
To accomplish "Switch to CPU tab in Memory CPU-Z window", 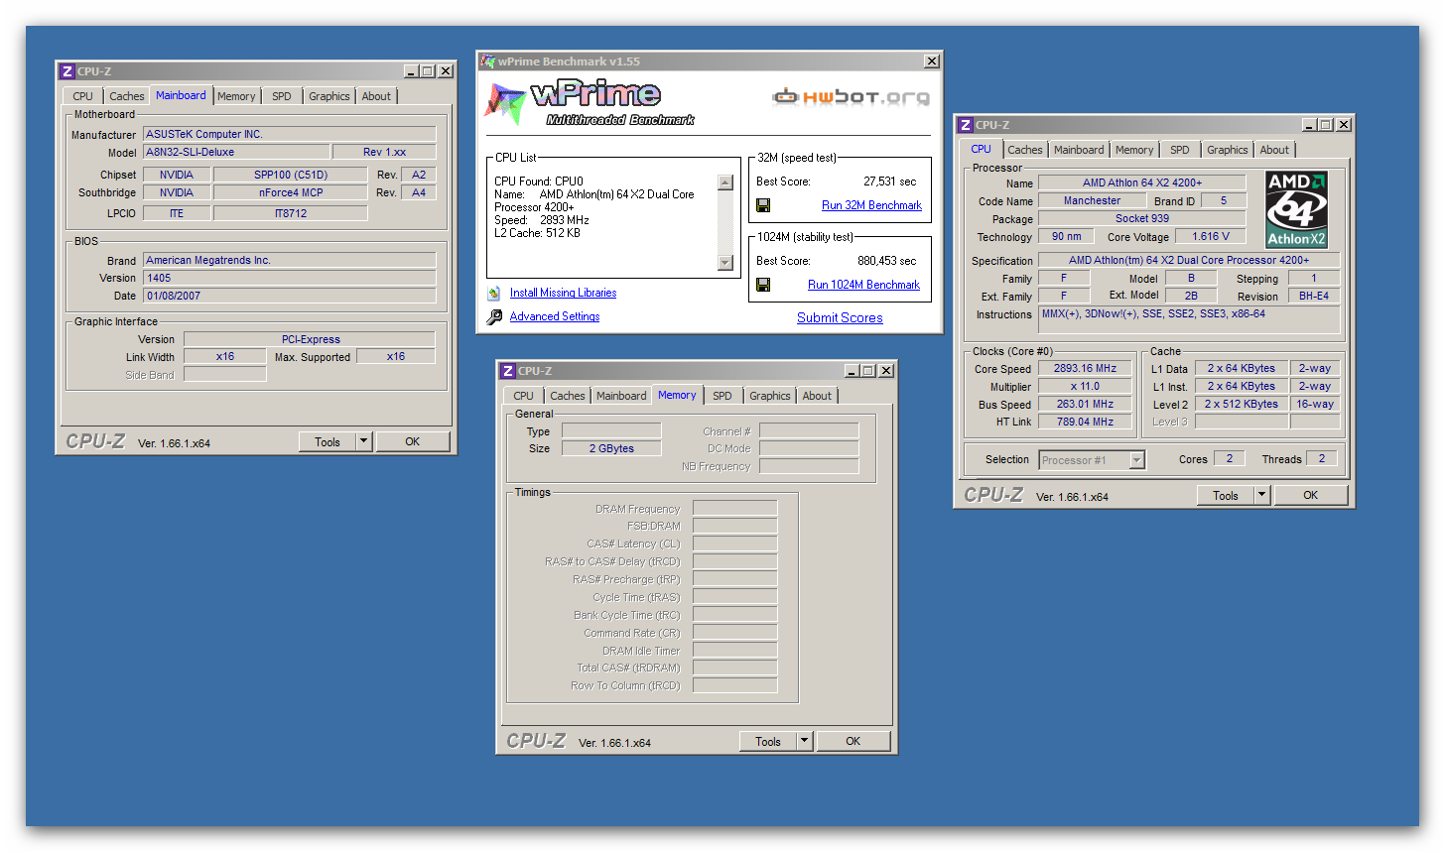I will point(524,396).
